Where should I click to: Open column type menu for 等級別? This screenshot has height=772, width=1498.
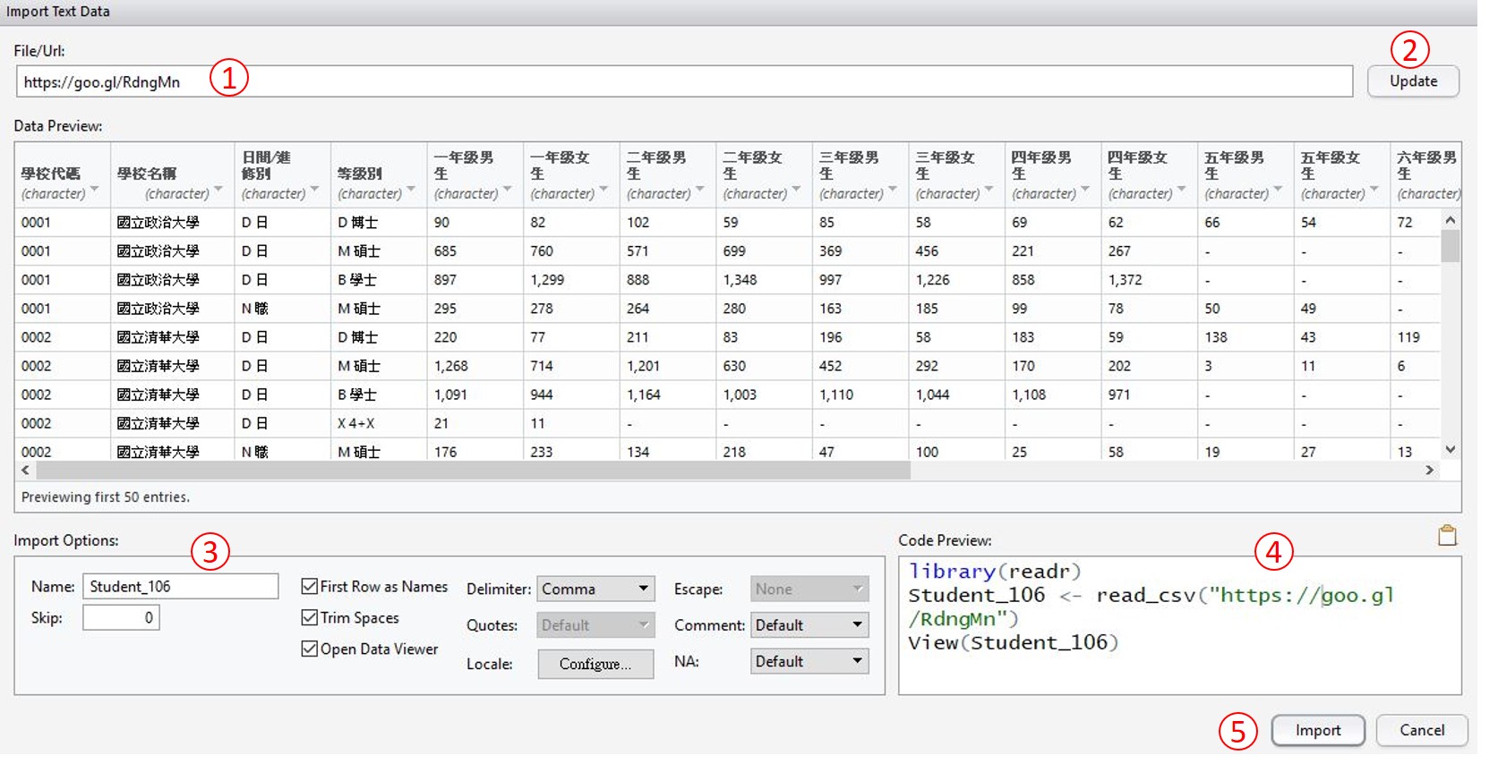point(411,190)
